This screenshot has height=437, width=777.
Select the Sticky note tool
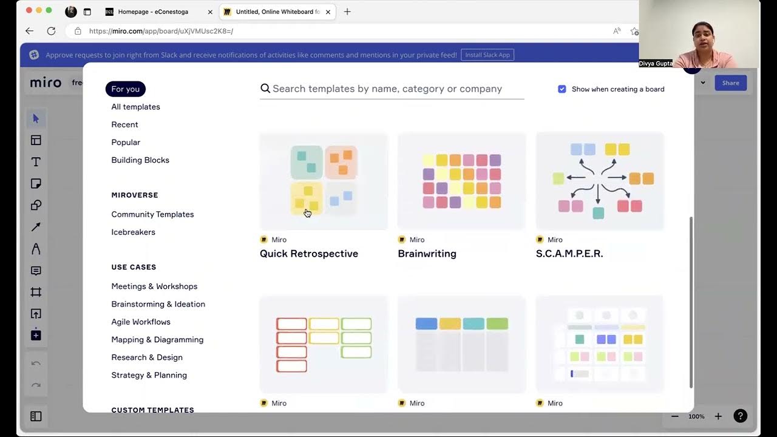pos(36,184)
